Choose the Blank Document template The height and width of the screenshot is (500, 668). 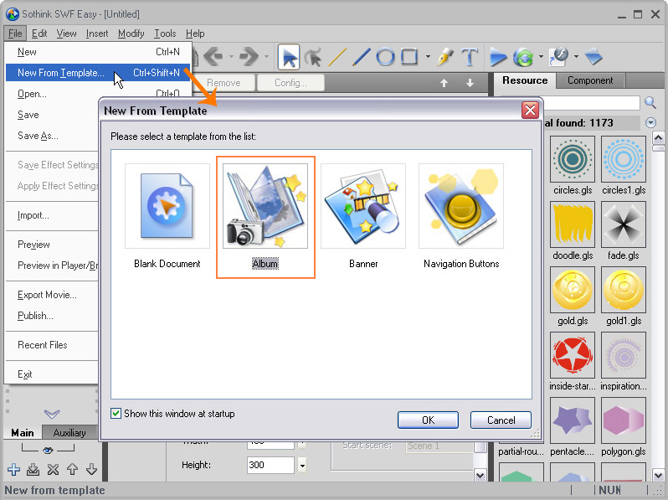coord(167,217)
